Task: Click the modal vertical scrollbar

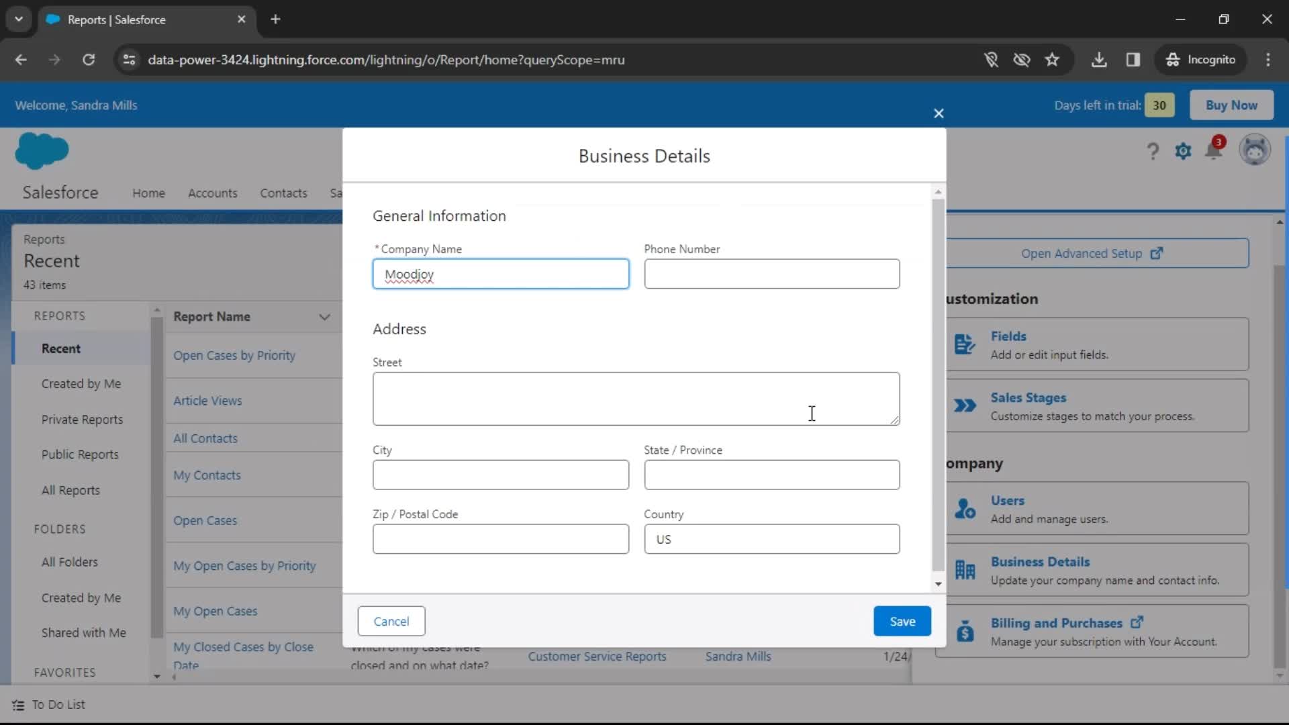Action: click(x=938, y=385)
